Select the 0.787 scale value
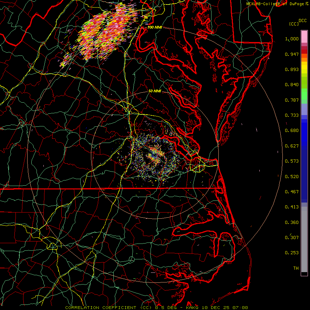This screenshot has width=310, height=310. 292,100
